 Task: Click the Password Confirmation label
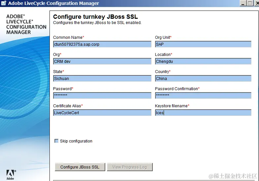pyautogui.click(x=177, y=89)
